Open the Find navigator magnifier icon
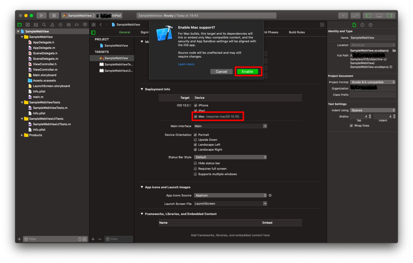This screenshot has width=413, height=263. (44, 25)
